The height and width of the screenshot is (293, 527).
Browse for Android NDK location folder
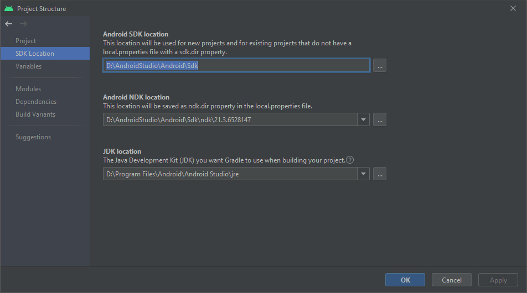(379, 120)
